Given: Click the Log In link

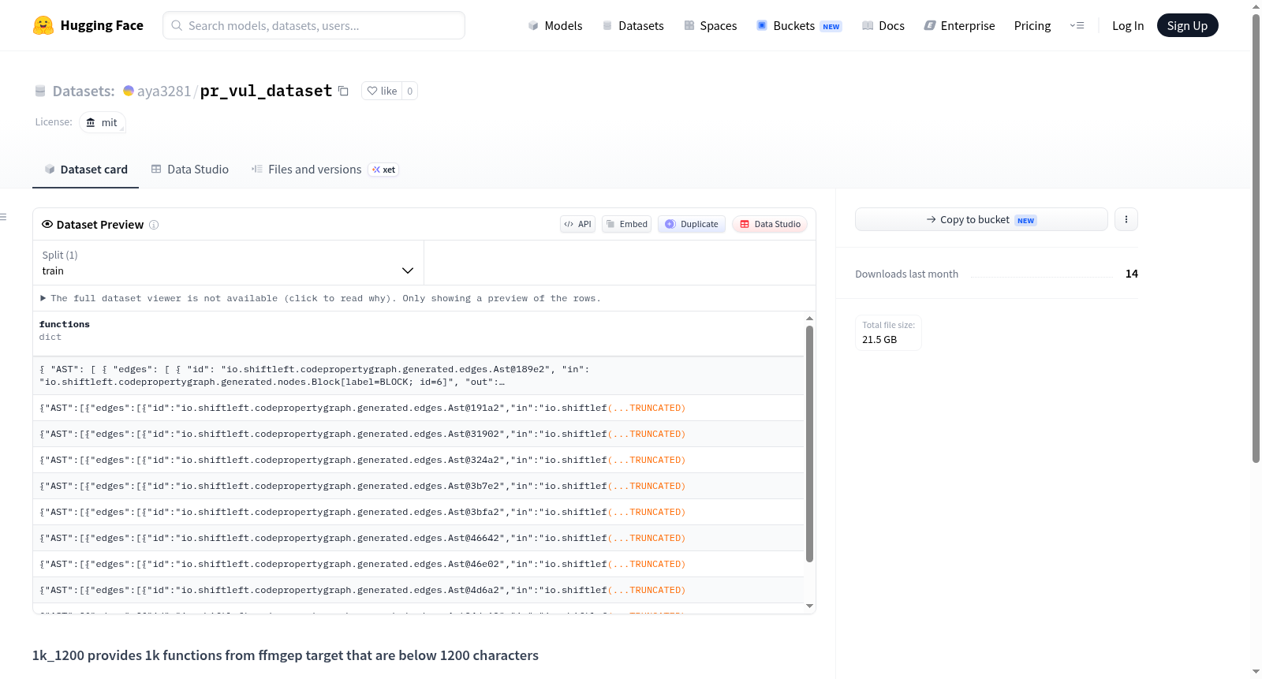Looking at the screenshot, I should click(1128, 25).
